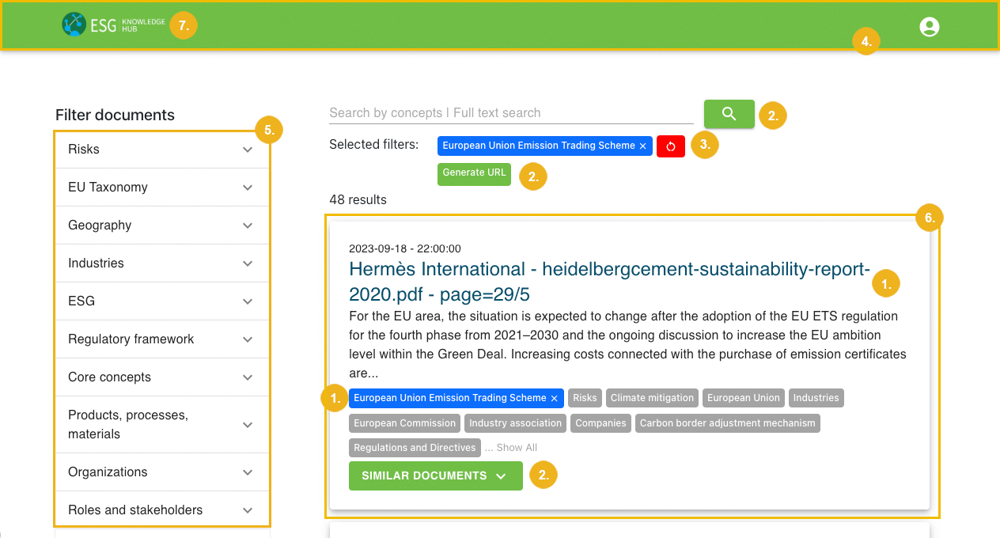Remove the blue tag inside the document card
This screenshot has width=1000, height=538.
(554, 398)
